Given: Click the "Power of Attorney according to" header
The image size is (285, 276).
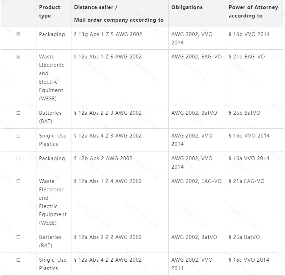Looking at the screenshot, I should click(253, 12).
